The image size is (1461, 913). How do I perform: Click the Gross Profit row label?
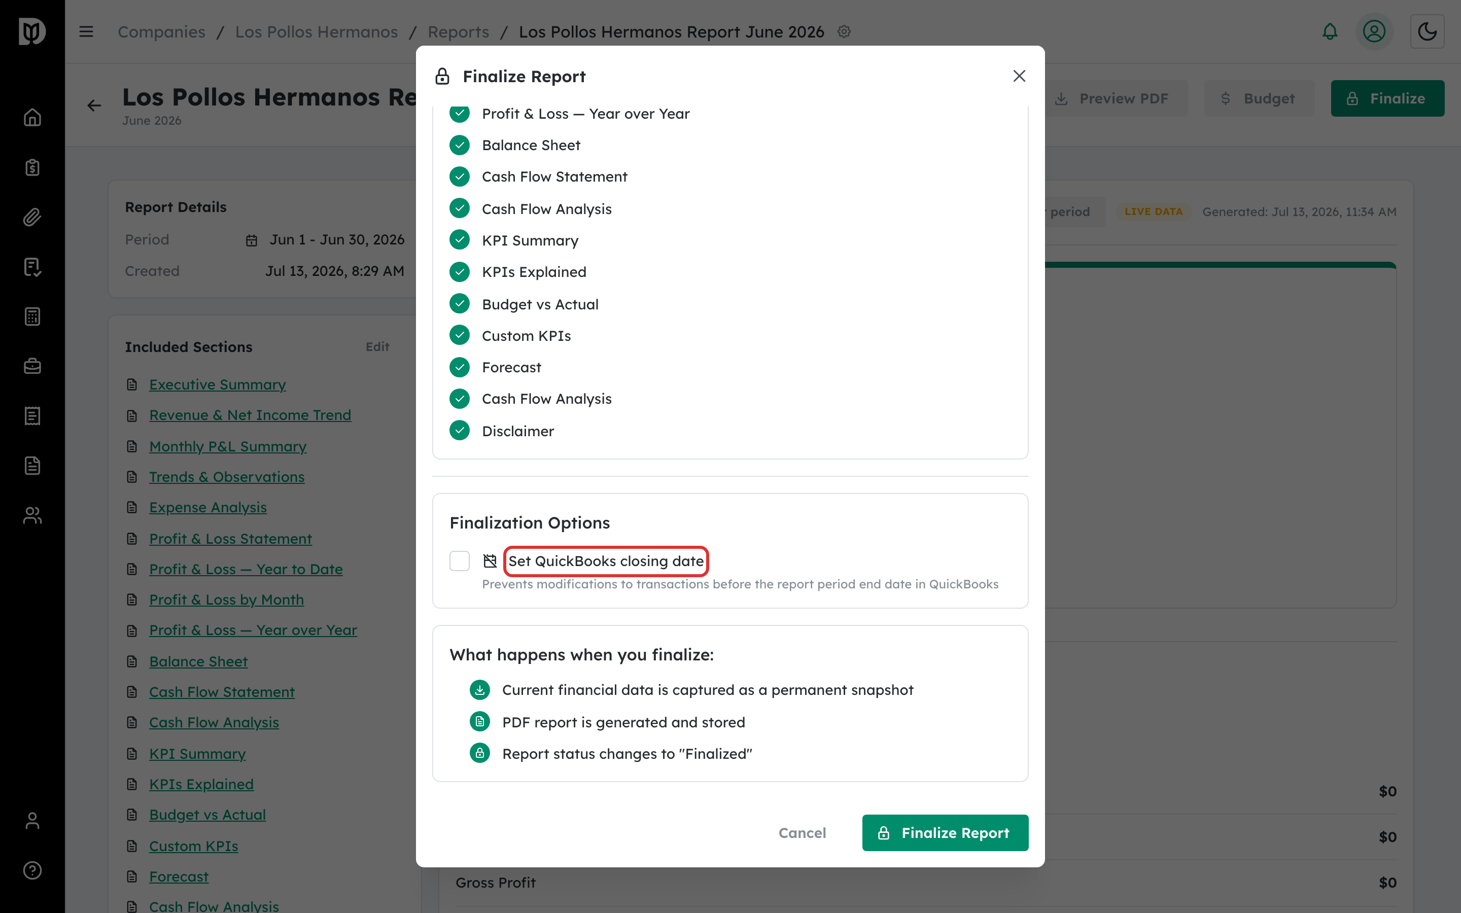tap(495, 882)
